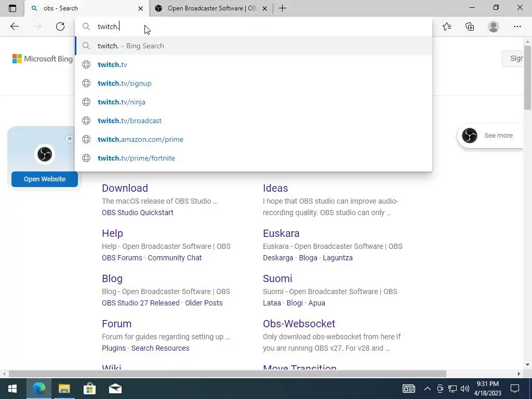Open the OBS Studio Quickstart link
The height and width of the screenshot is (399, 532).
137,212
